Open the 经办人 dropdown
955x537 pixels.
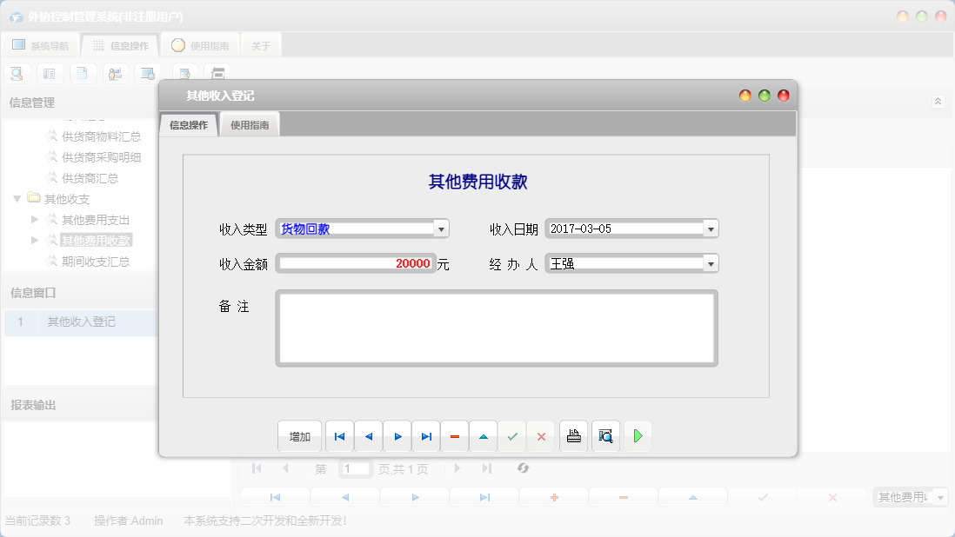click(x=711, y=262)
